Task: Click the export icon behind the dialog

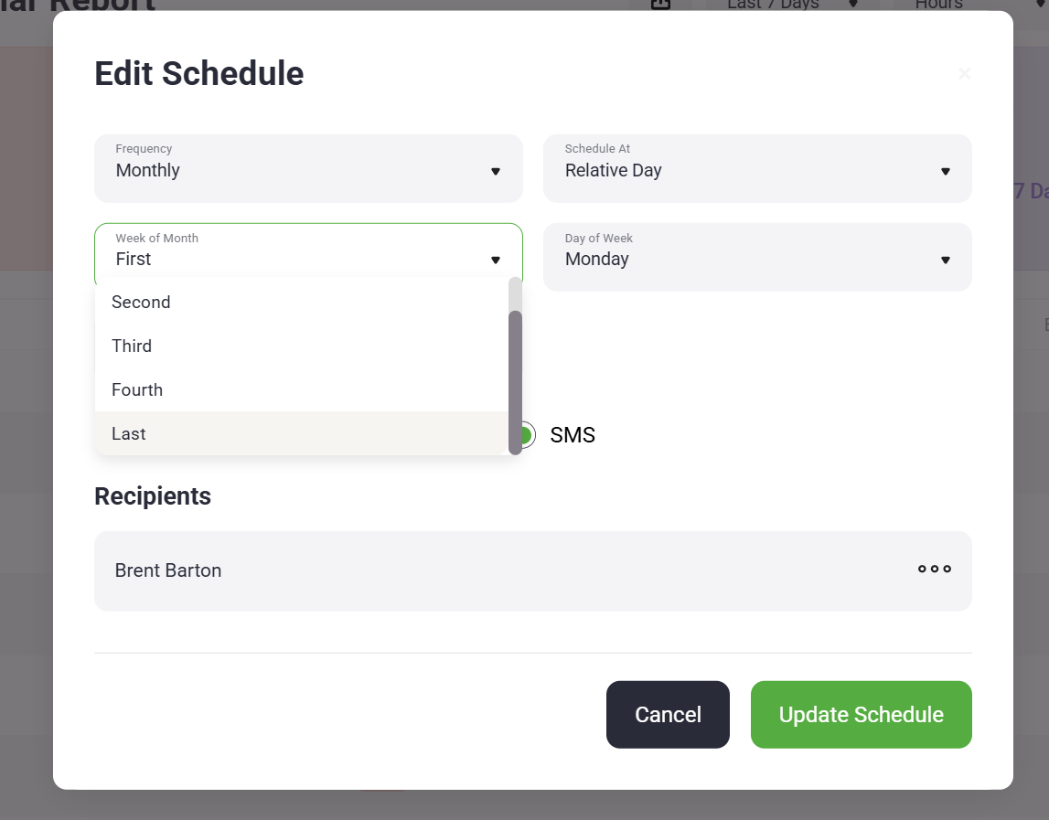Action: click(660, 5)
